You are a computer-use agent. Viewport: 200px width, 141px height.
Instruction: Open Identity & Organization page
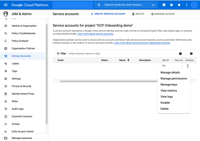(x=24, y=26)
